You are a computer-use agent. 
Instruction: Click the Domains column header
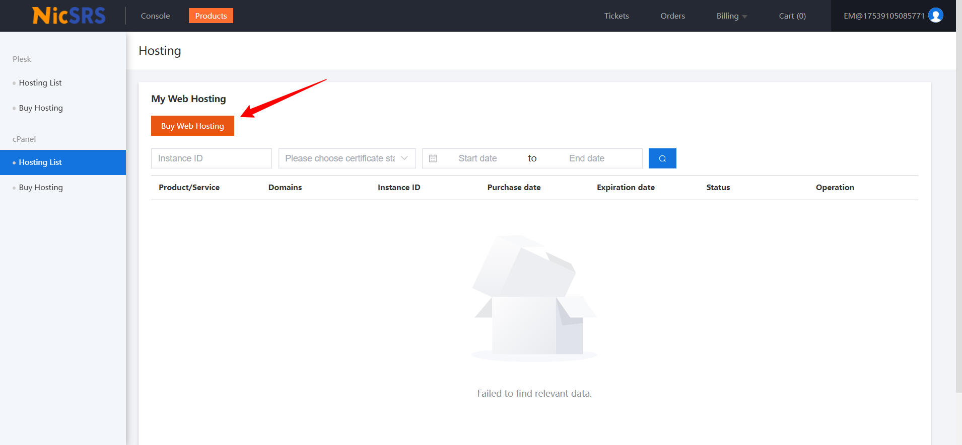pos(285,188)
